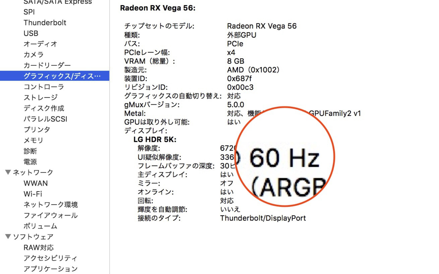This screenshot has height=274, width=439.
Task: Click the Thunderbolt/DisplayPort connection value
Action: 263,218
